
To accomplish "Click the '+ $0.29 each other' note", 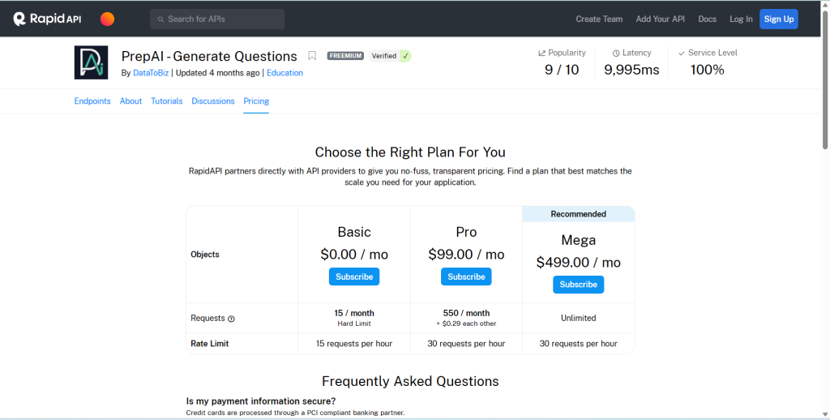I will pyautogui.click(x=466, y=324).
